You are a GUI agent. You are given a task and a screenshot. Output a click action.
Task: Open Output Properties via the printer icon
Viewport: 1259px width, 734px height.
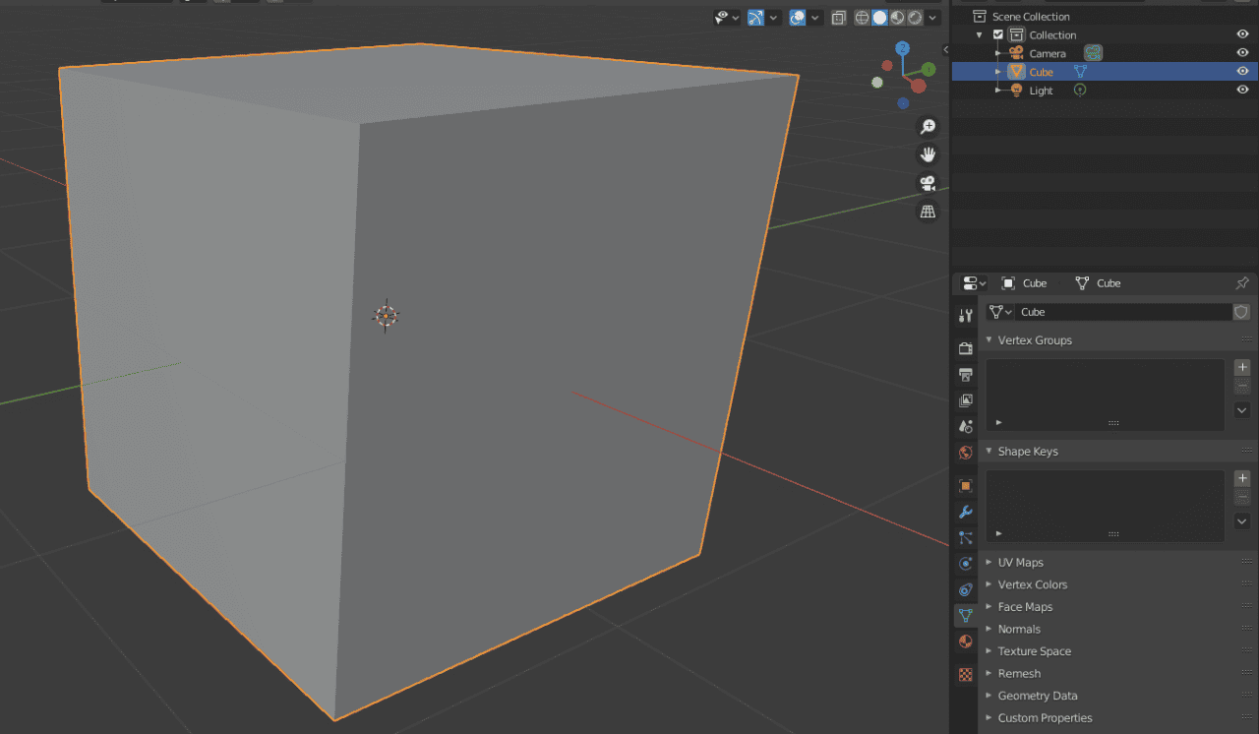pyautogui.click(x=965, y=375)
